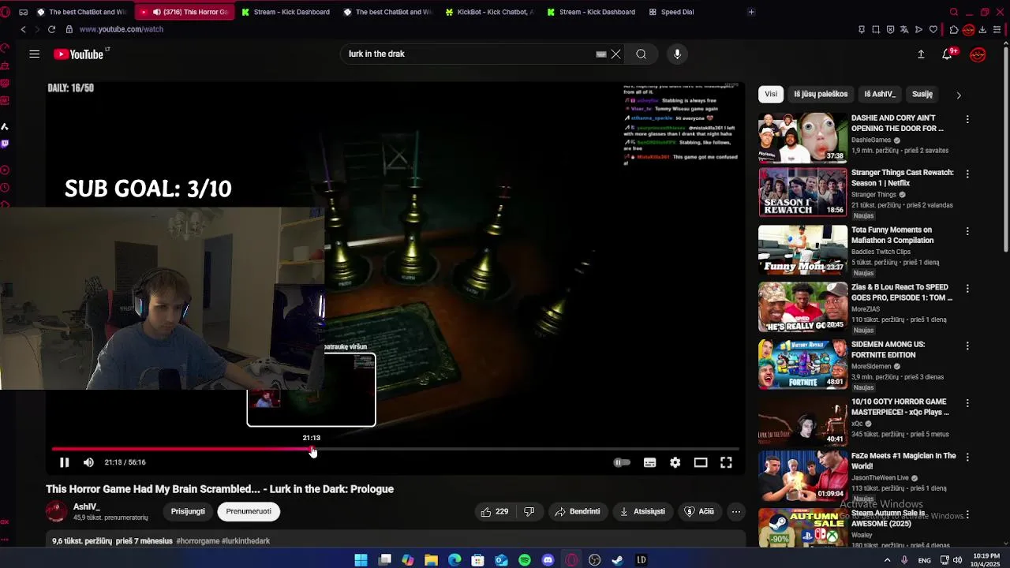Mute the video volume
The height and width of the screenshot is (568, 1010).
(x=88, y=462)
